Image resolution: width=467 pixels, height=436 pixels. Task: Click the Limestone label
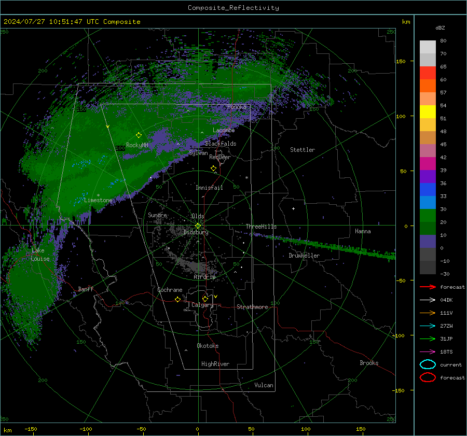coord(98,200)
